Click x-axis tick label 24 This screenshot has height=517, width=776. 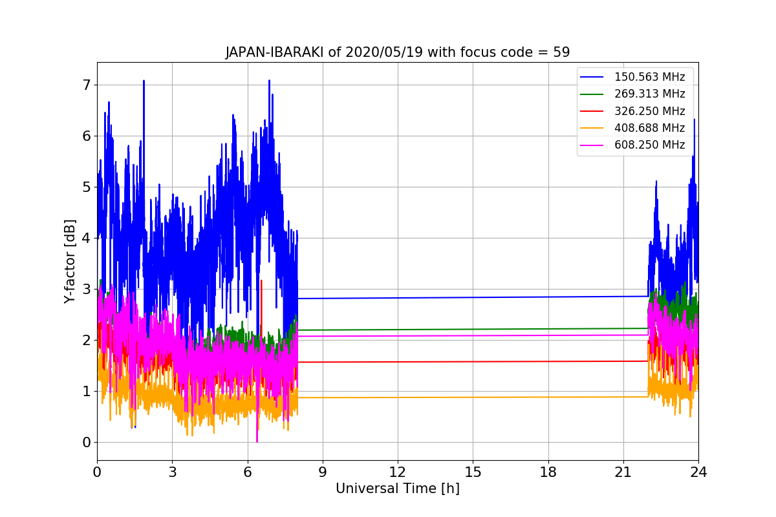coord(698,472)
